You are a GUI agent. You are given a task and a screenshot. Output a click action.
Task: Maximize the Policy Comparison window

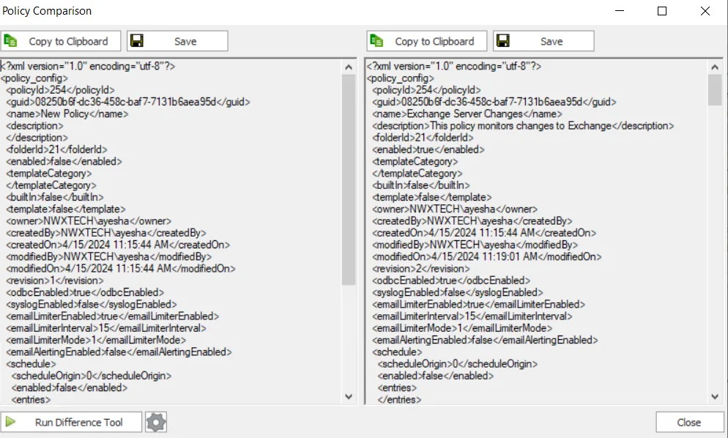click(x=663, y=11)
